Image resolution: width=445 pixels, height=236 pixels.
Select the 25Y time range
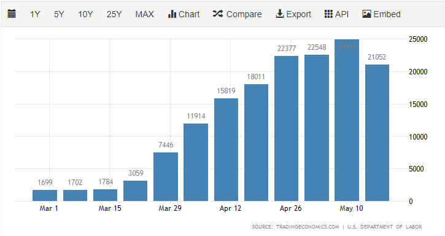point(114,14)
